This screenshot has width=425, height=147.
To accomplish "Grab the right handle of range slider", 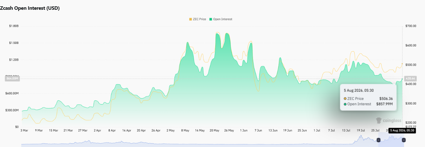I will pos(404,140).
